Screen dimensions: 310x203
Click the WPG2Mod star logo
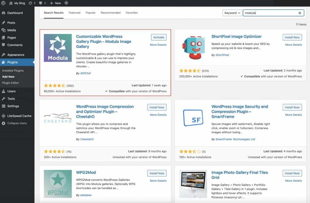pos(58,184)
